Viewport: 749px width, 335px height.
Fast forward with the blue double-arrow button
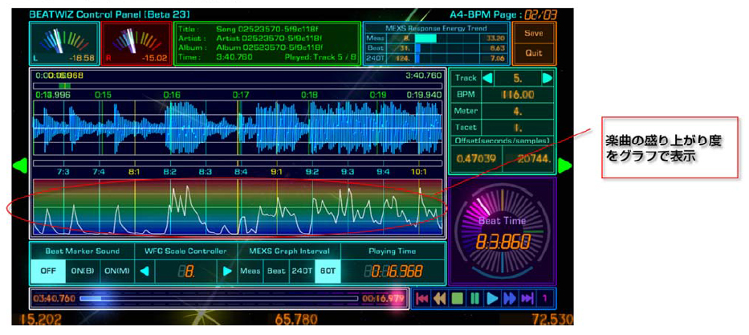510,299
